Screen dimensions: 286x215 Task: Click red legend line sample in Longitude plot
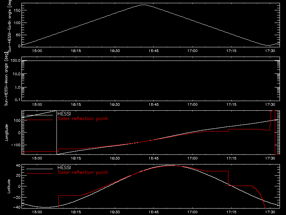point(40,120)
